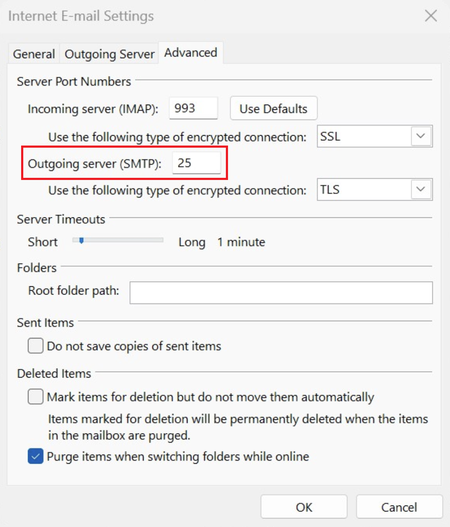The width and height of the screenshot is (450, 527).
Task: Switch to the General tab
Action: [34, 54]
